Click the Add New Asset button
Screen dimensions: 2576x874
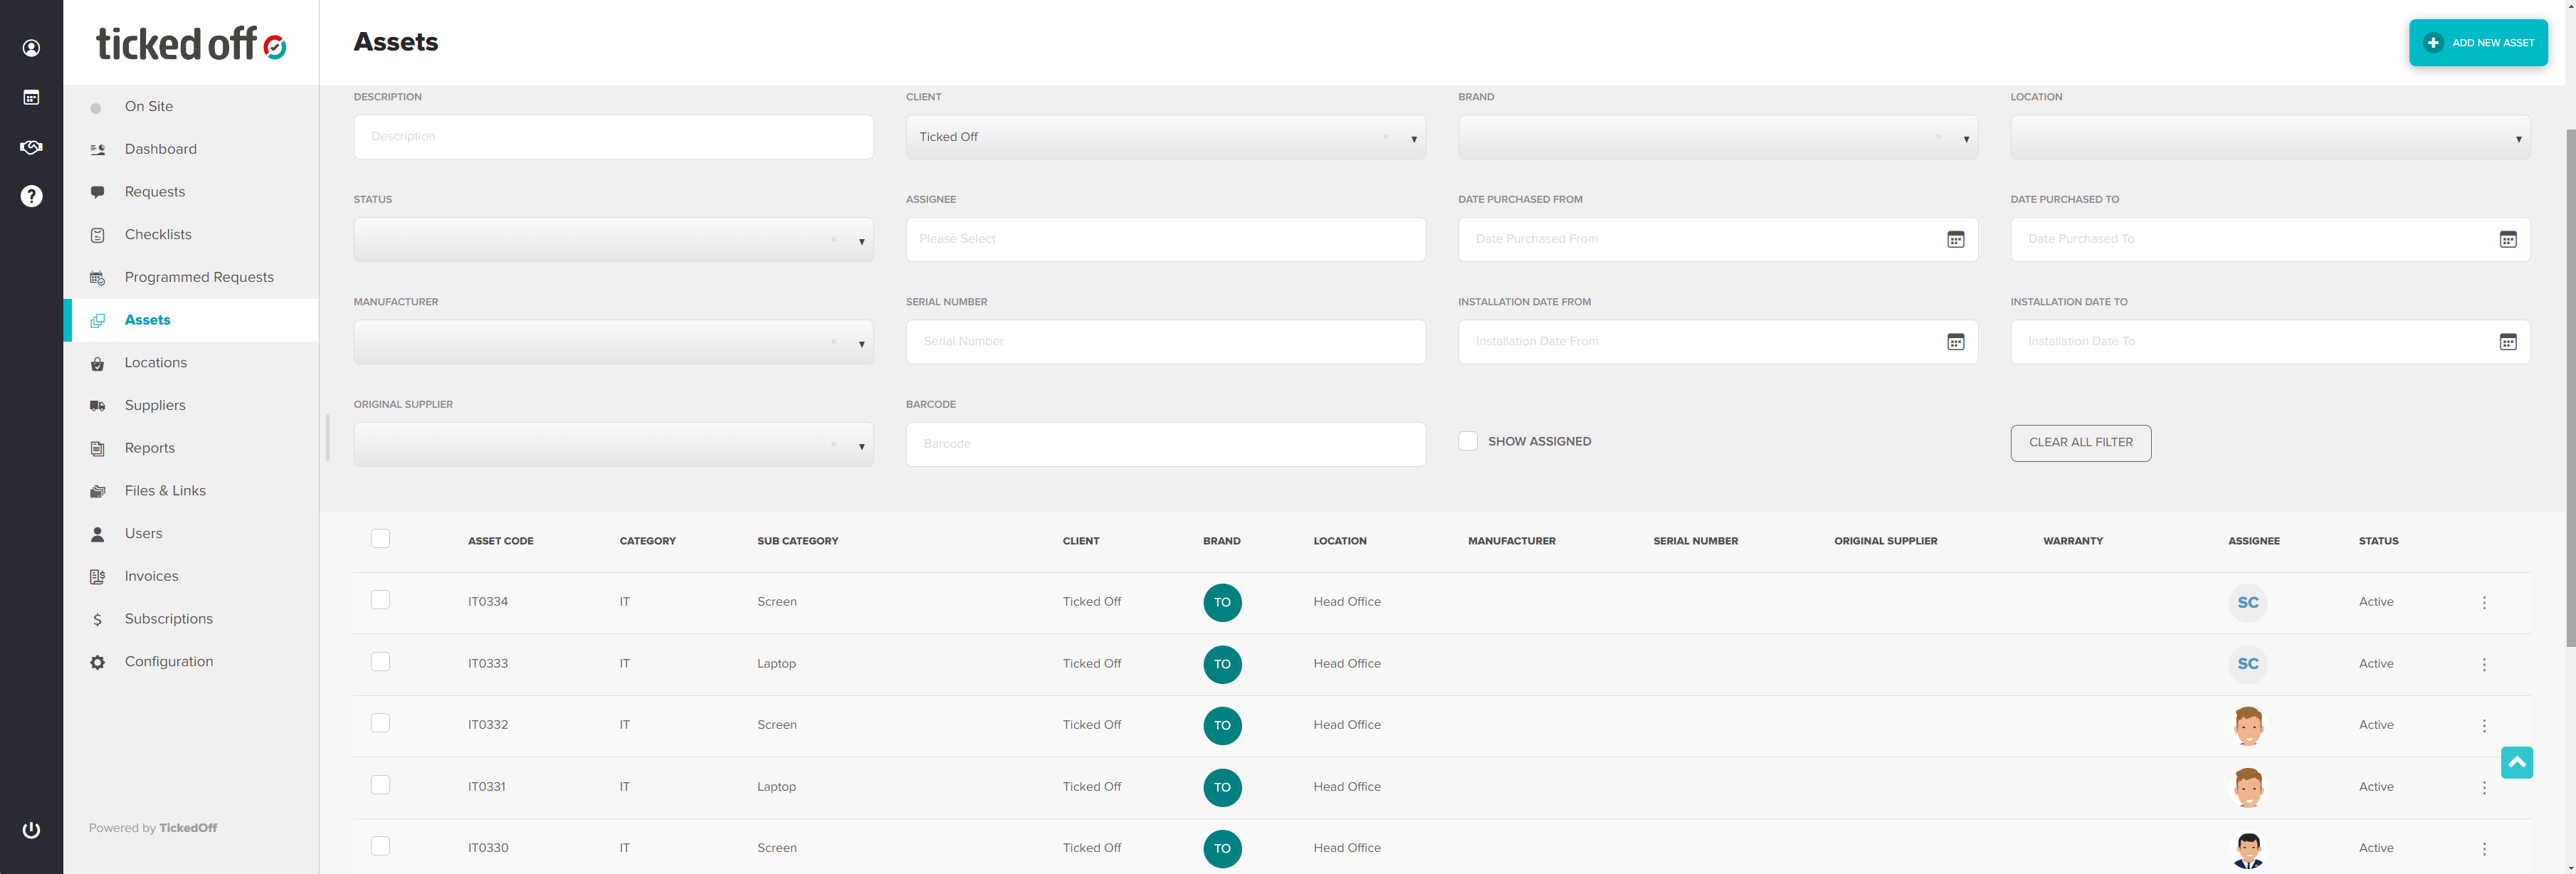[x=2477, y=43]
